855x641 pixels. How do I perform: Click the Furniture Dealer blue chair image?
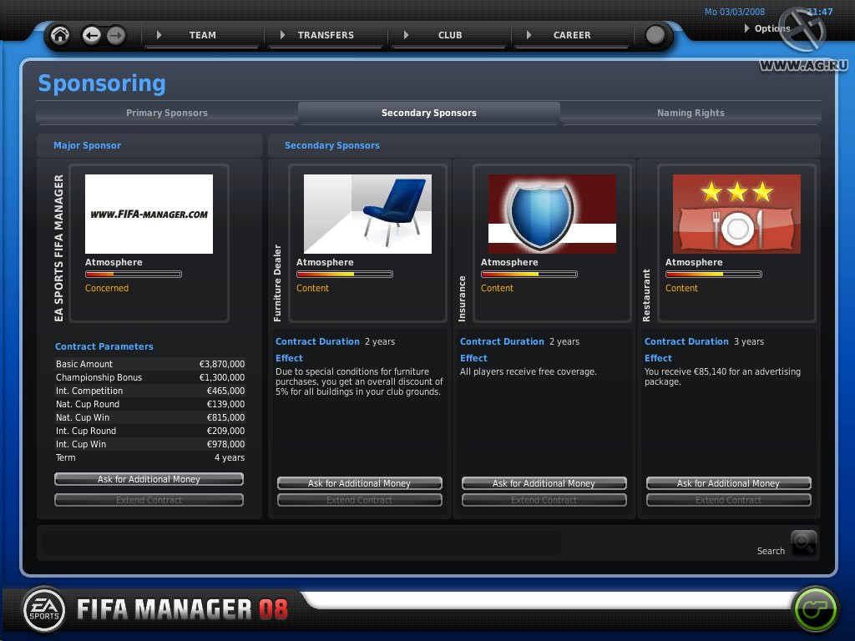tap(367, 214)
